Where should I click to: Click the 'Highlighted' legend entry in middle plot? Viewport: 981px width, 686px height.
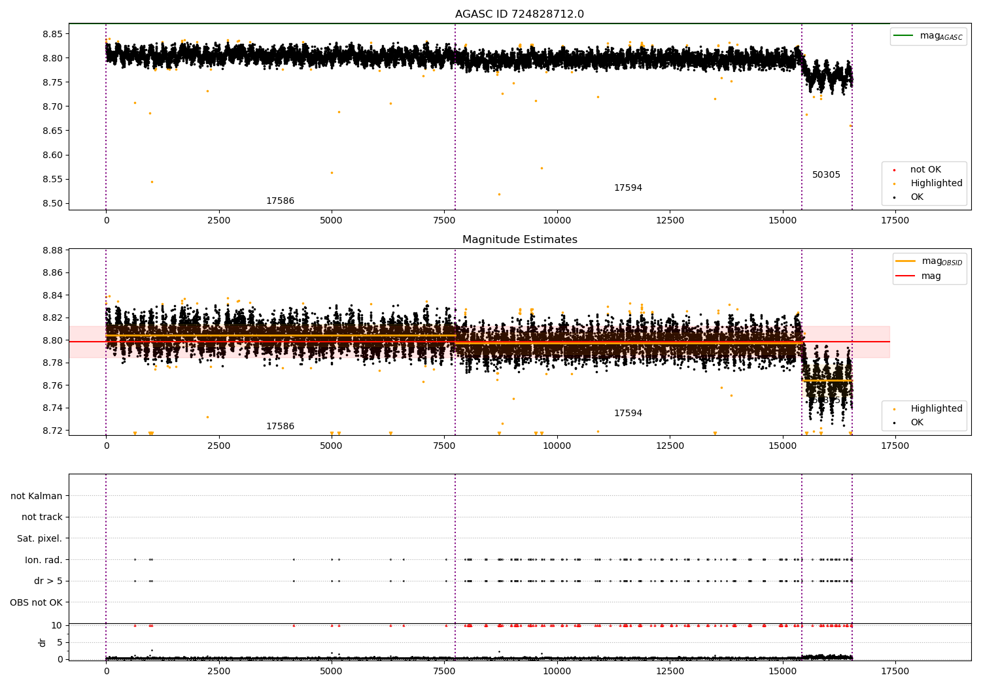(936, 409)
